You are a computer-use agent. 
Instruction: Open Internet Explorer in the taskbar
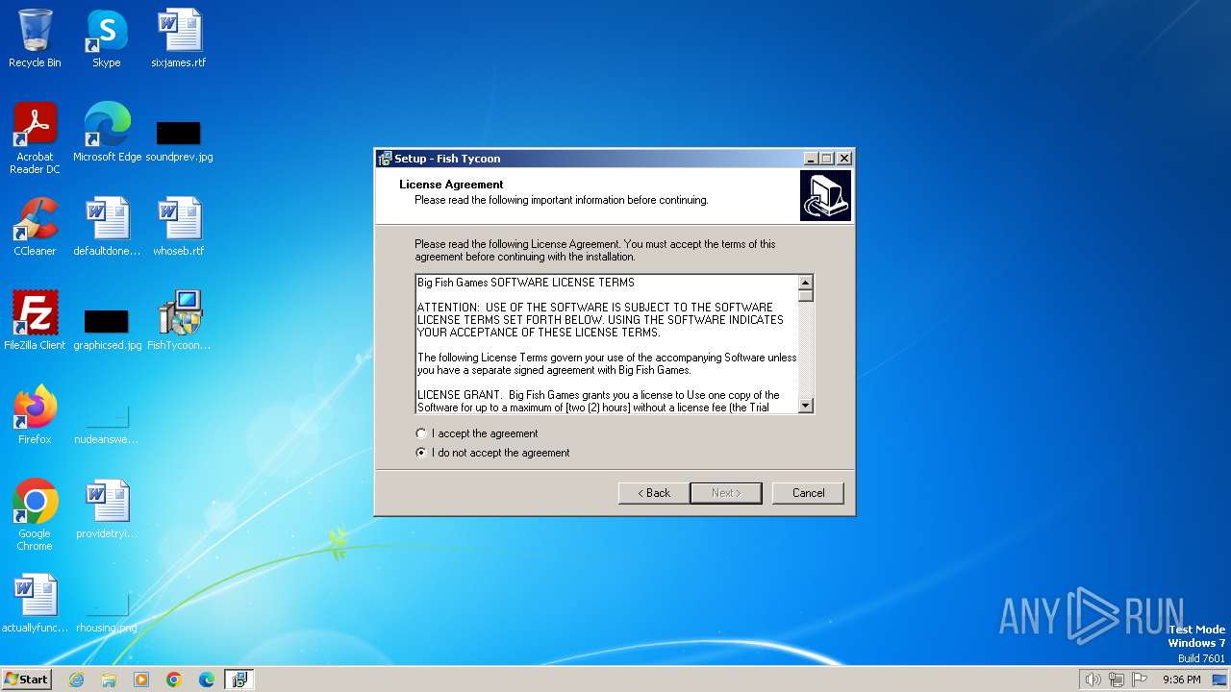point(76,680)
